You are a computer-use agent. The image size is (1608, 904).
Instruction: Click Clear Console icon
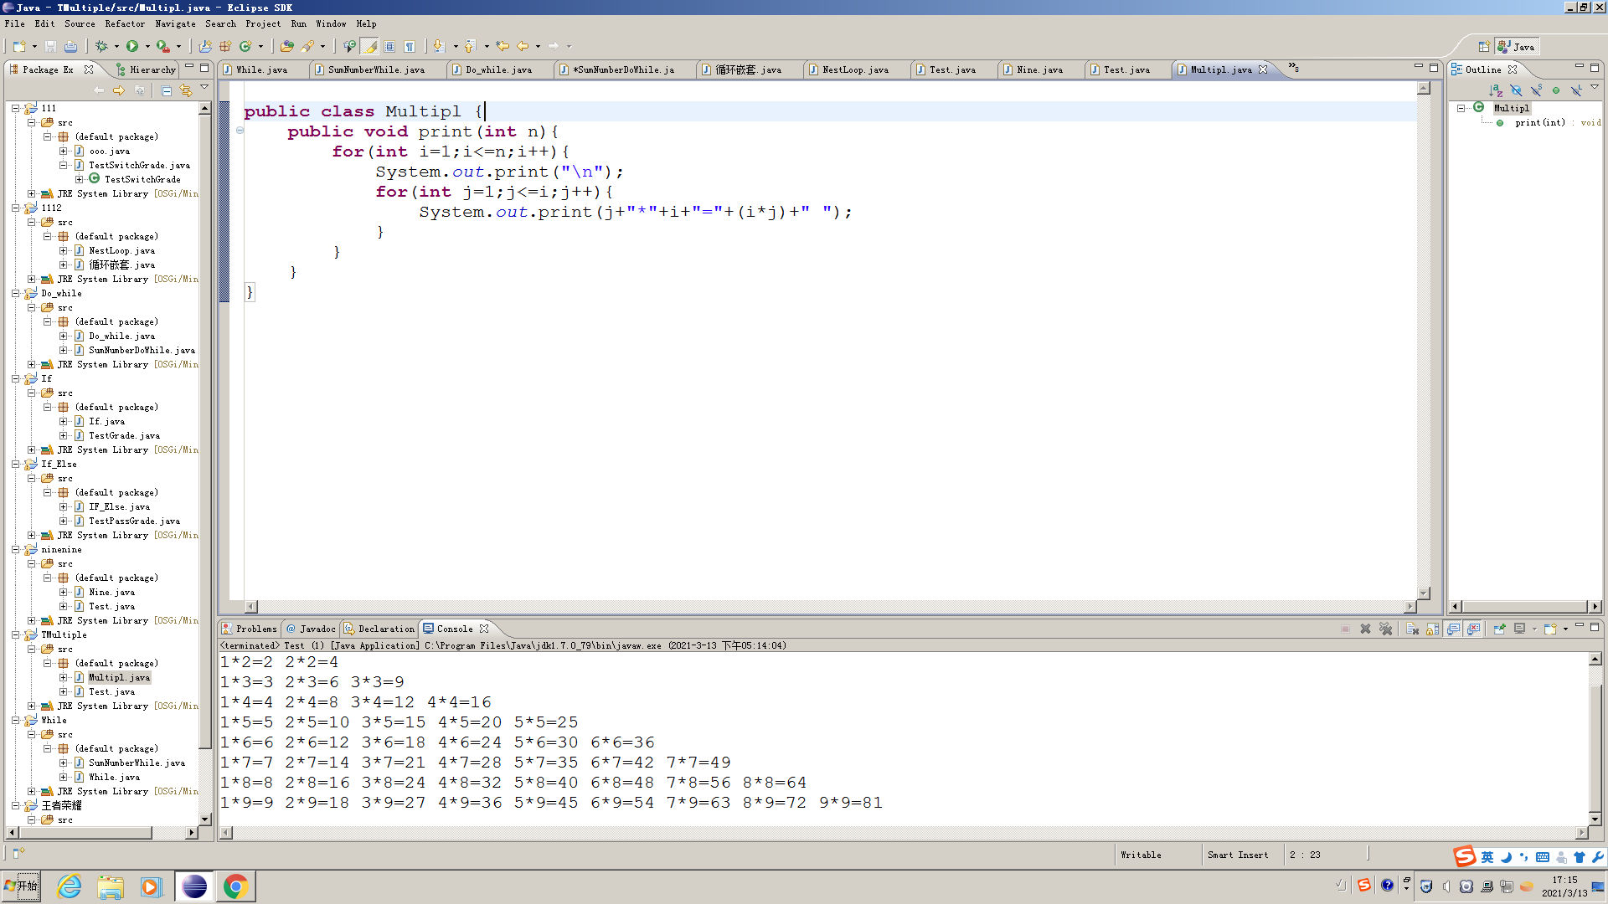(1412, 629)
